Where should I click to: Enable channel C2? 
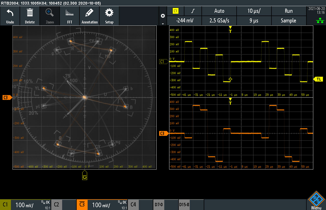57,205
